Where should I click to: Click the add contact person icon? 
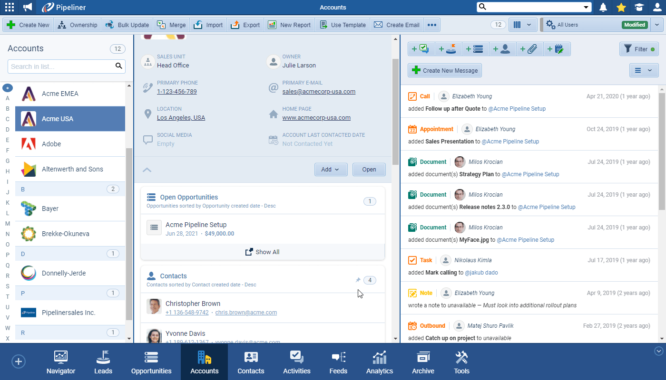pos(502,49)
